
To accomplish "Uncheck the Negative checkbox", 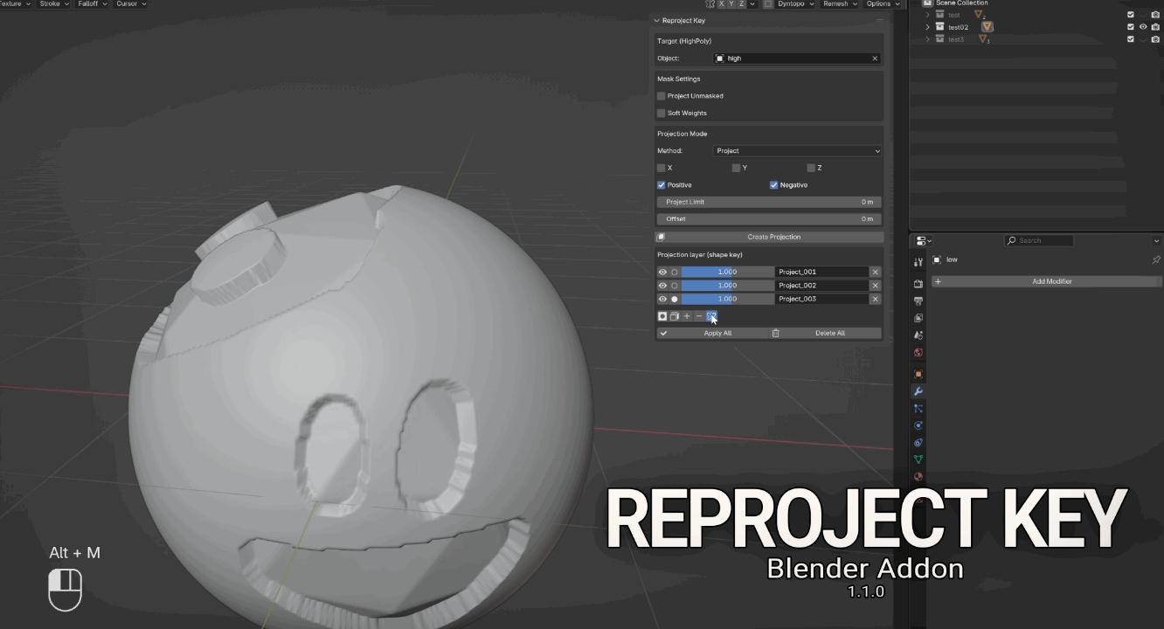I will click(x=773, y=185).
